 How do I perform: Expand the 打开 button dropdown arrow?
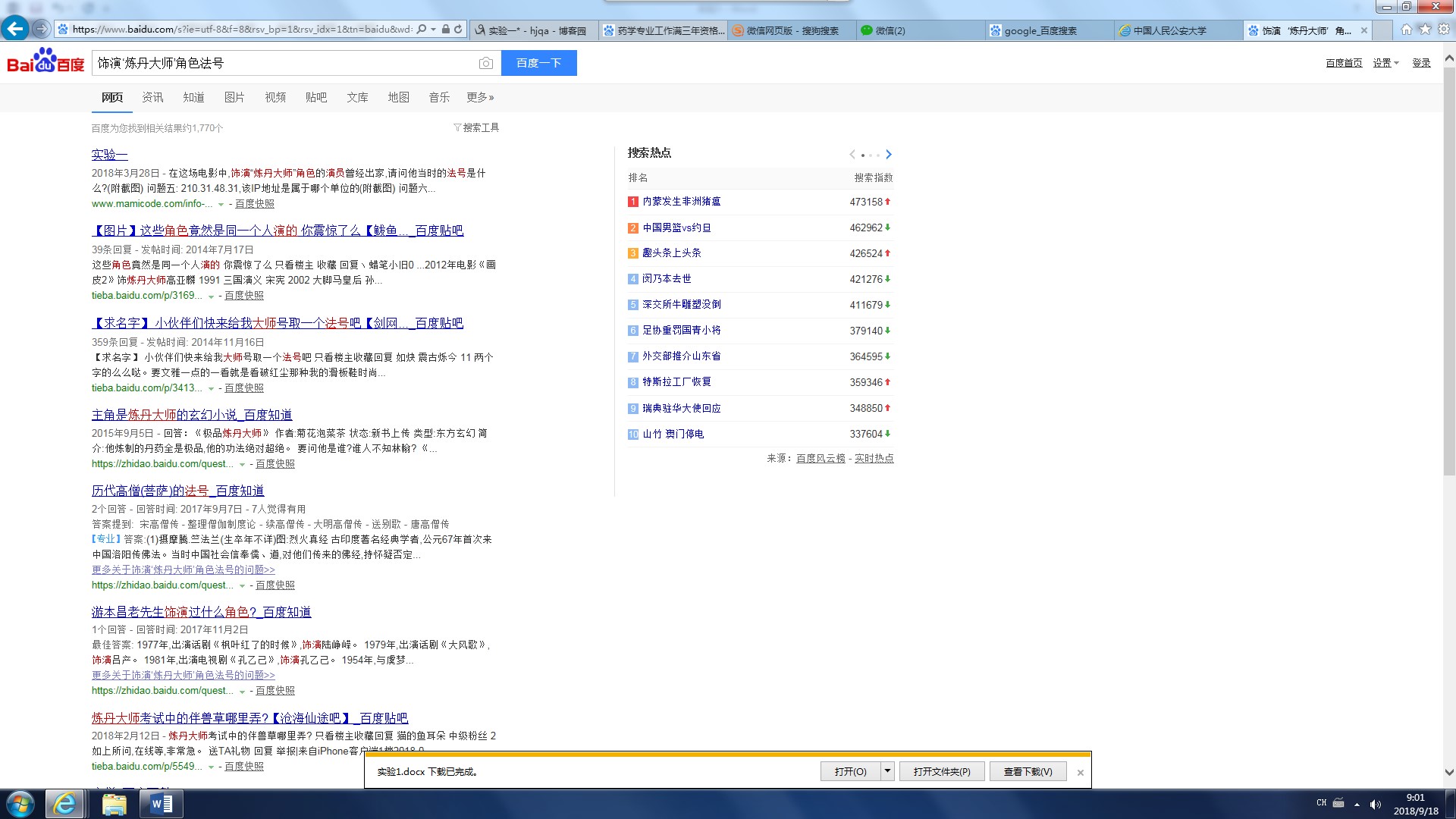click(887, 771)
